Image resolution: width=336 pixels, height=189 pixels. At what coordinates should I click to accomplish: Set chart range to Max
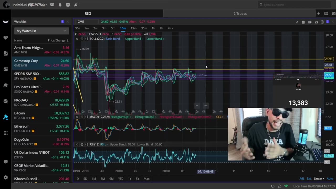point(146,179)
